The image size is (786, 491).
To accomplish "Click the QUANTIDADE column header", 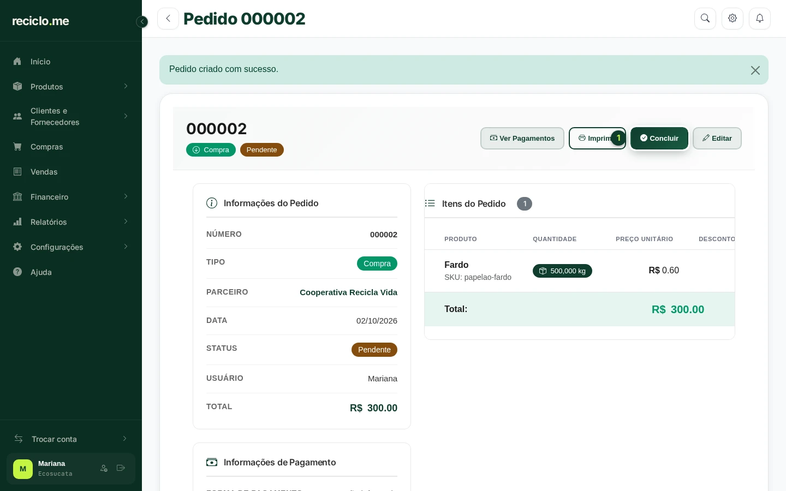I will (555, 239).
